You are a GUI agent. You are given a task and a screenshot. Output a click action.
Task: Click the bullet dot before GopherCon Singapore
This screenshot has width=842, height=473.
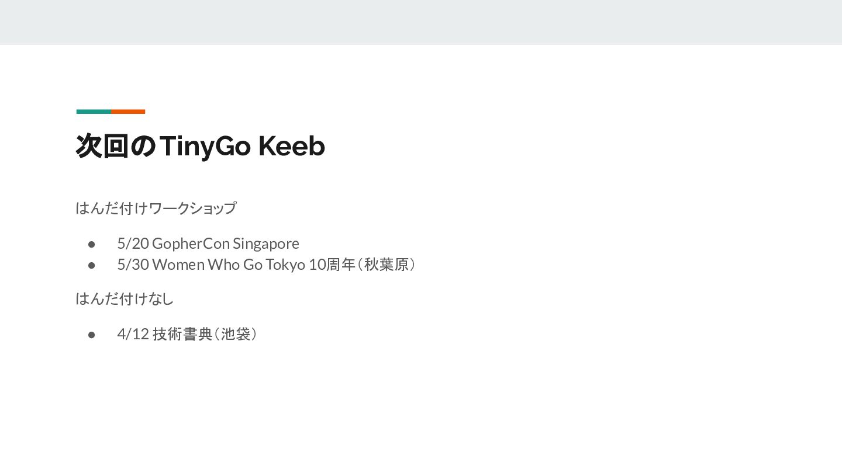click(92, 244)
